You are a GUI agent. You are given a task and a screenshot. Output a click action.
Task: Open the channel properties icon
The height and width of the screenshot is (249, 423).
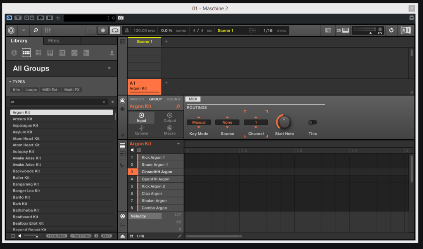point(122,101)
